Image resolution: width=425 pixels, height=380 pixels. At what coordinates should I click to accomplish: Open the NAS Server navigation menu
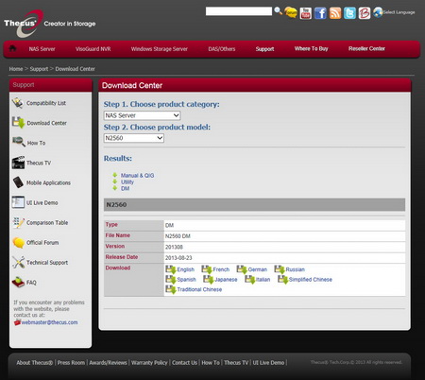pyautogui.click(x=42, y=49)
